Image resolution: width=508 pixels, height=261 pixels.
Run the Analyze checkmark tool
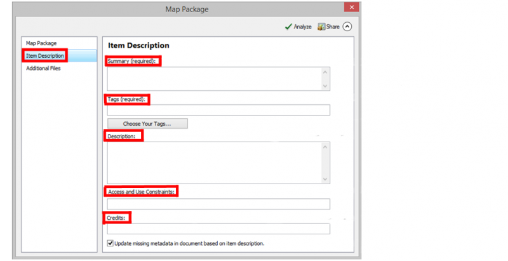(x=298, y=27)
